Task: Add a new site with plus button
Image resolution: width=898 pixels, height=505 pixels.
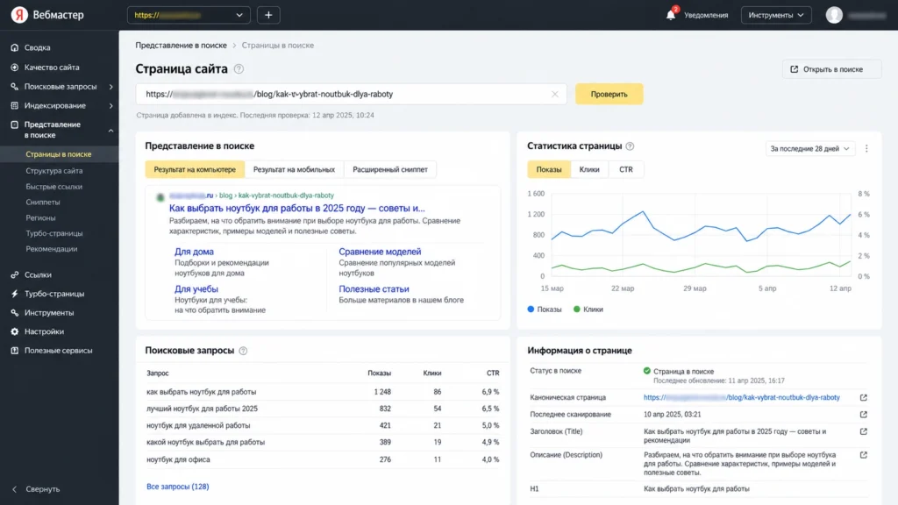Action: coord(268,15)
